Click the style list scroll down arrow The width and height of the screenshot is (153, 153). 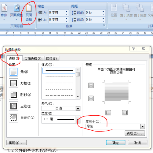(x=78, y=97)
